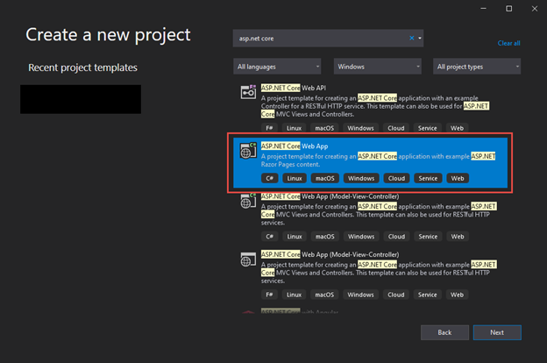Click the Linux tag under Web API

point(294,128)
